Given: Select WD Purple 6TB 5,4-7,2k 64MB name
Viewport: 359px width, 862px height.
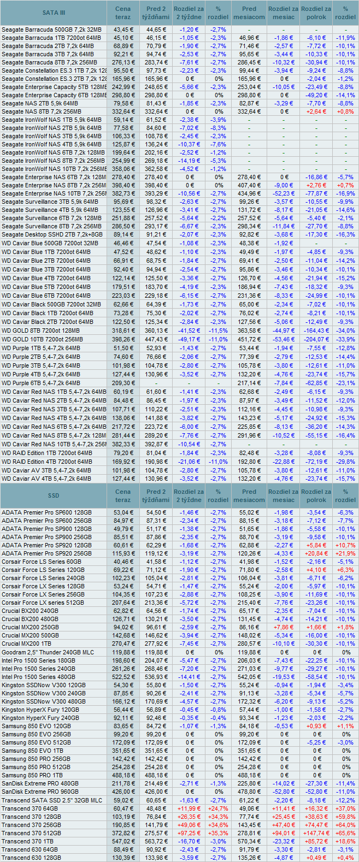Looking at the screenshot, I should click(x=41, y=383).
